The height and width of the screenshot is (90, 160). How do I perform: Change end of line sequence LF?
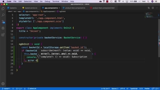pos(127,88)
